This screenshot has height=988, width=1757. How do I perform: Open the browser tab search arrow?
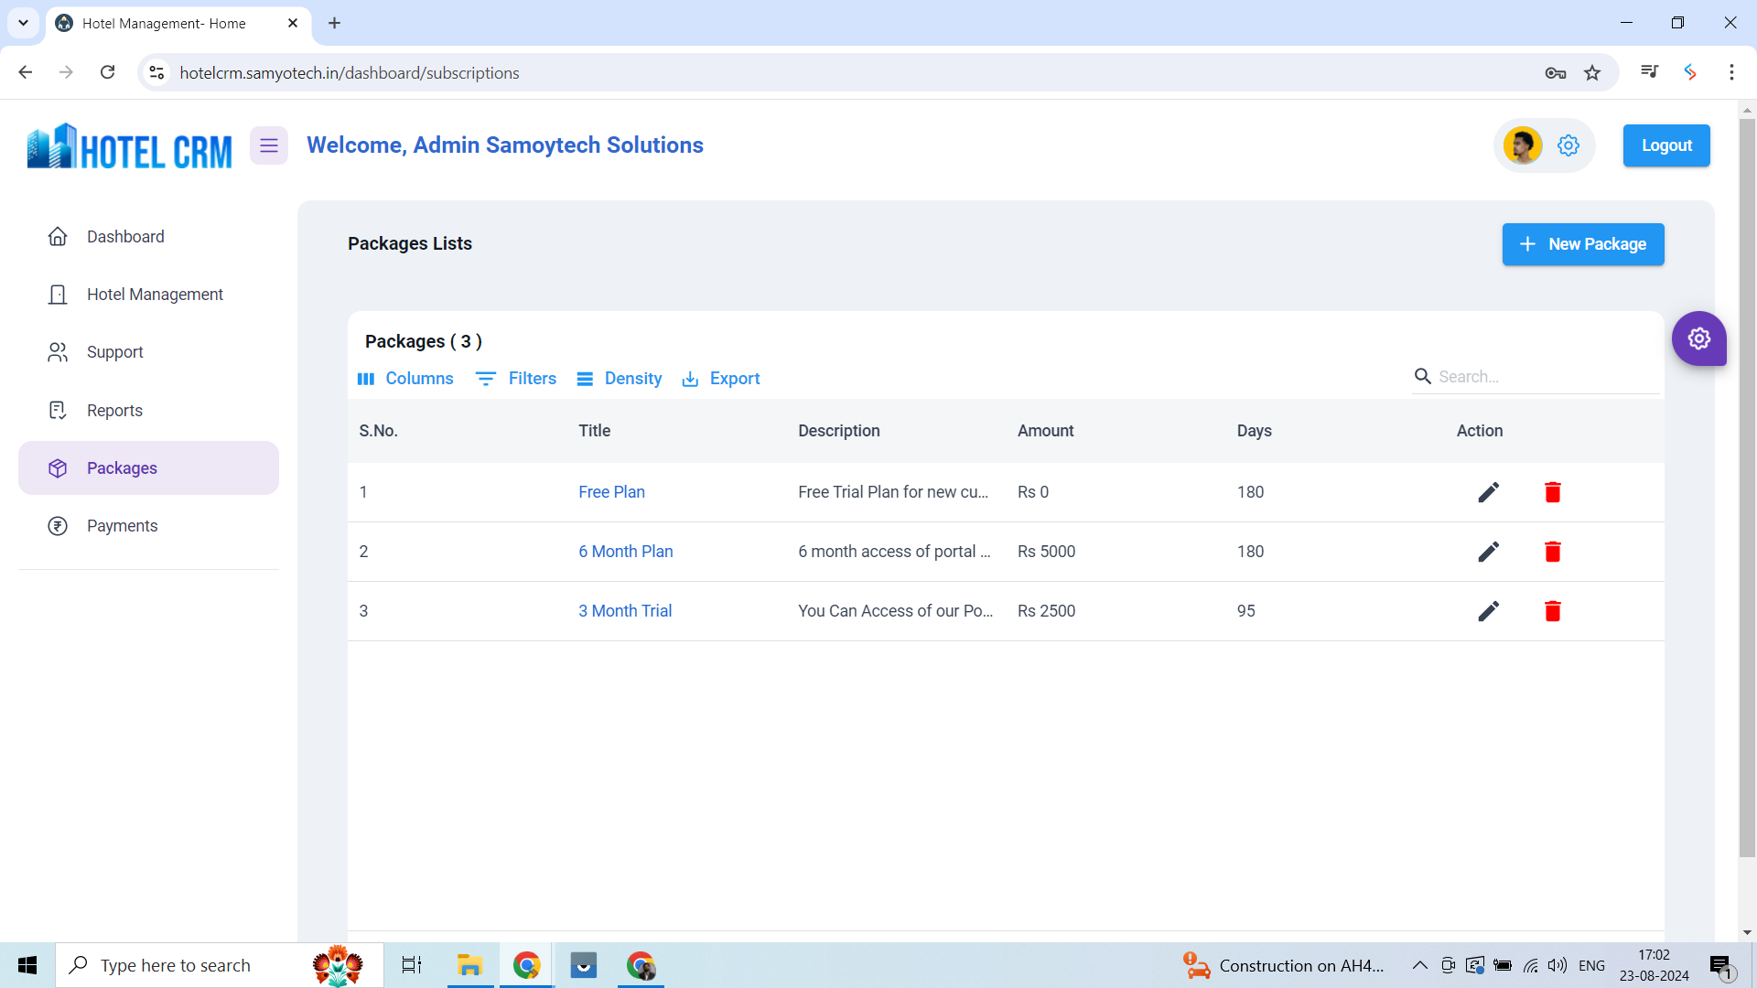coord(23,23)
